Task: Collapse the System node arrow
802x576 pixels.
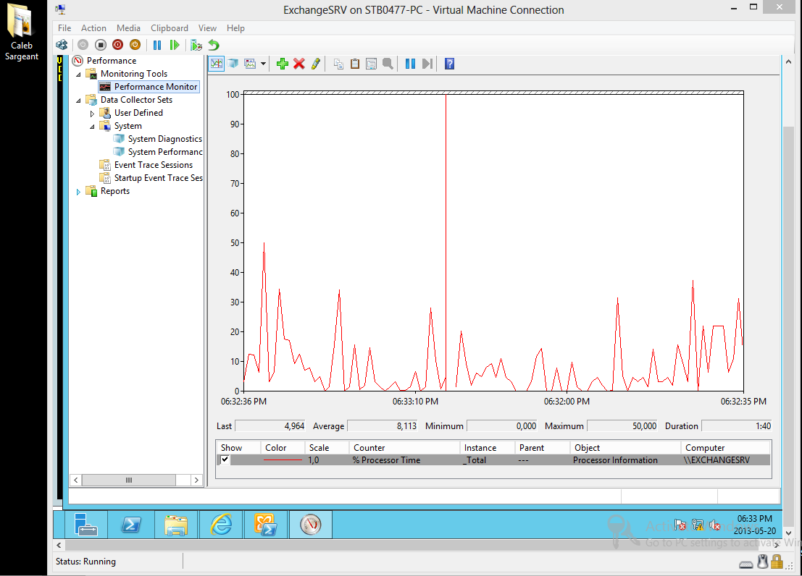Action: [x=92, y=126]
